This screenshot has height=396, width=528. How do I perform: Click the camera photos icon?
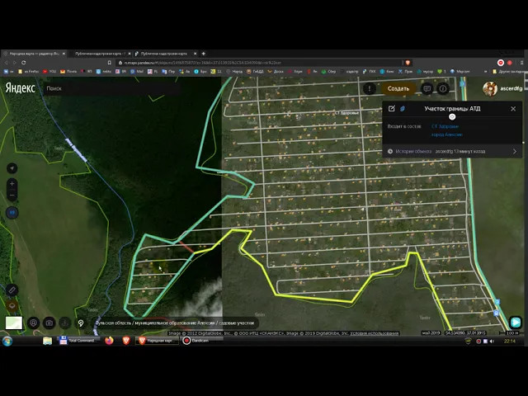49,323
